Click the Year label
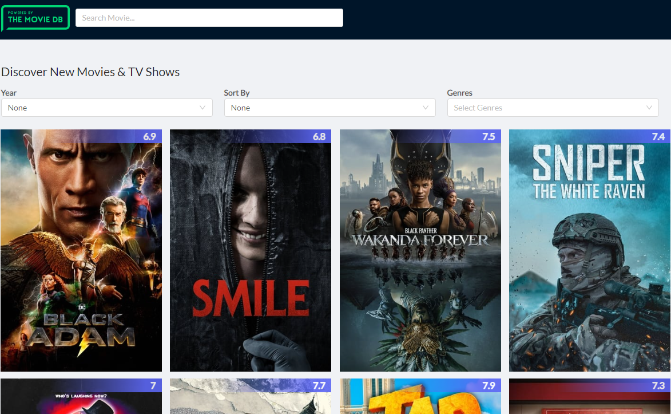The width and height of the screenshot is (671, 414). [x=9, y=93]
